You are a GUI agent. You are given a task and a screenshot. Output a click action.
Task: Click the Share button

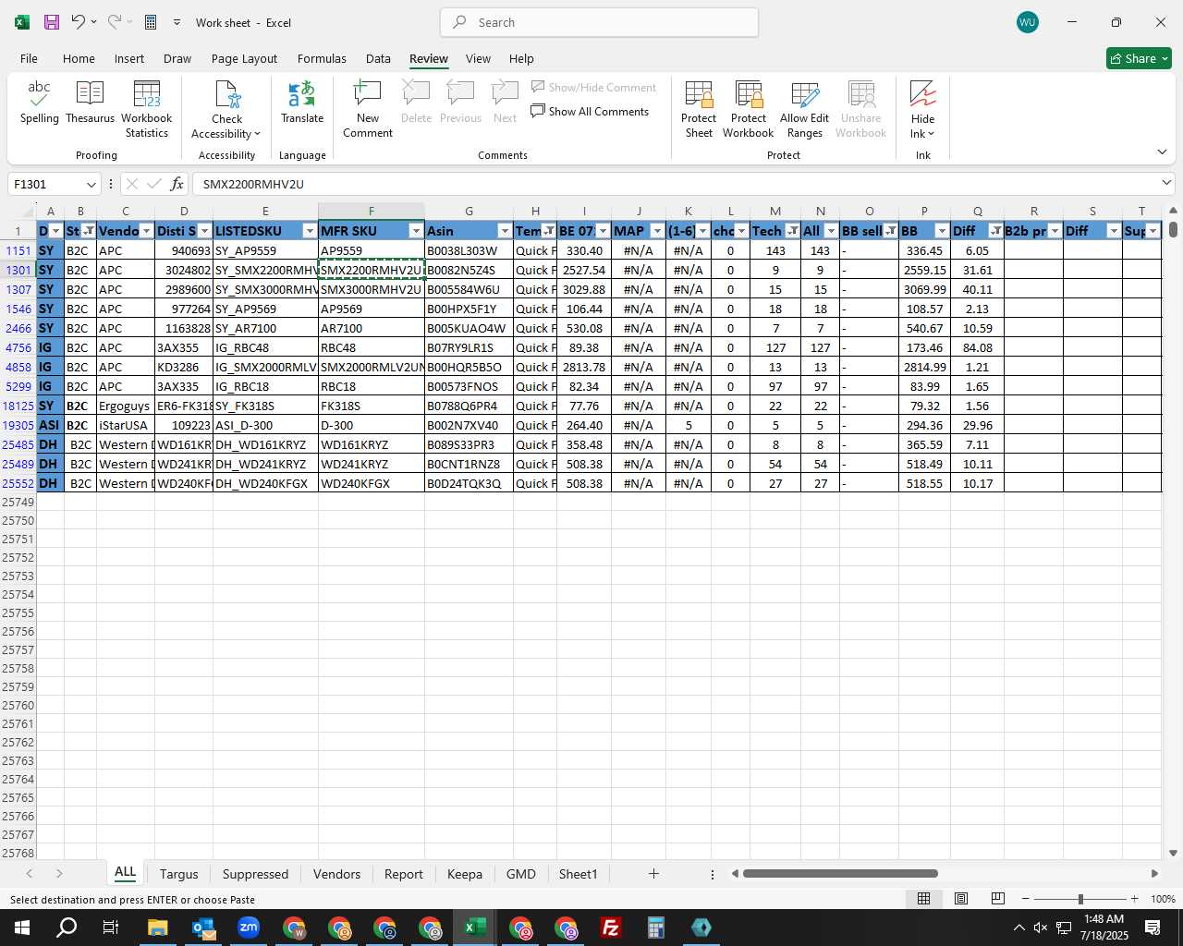click(x=1139, y=58)
